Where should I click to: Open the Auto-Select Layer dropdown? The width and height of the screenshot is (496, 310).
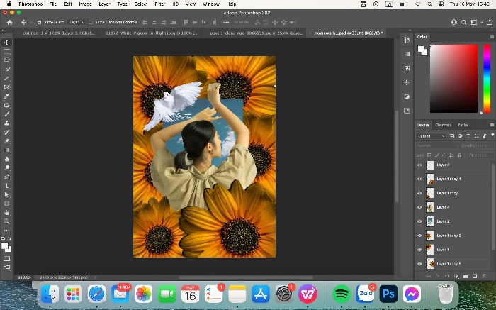[77, 22]
